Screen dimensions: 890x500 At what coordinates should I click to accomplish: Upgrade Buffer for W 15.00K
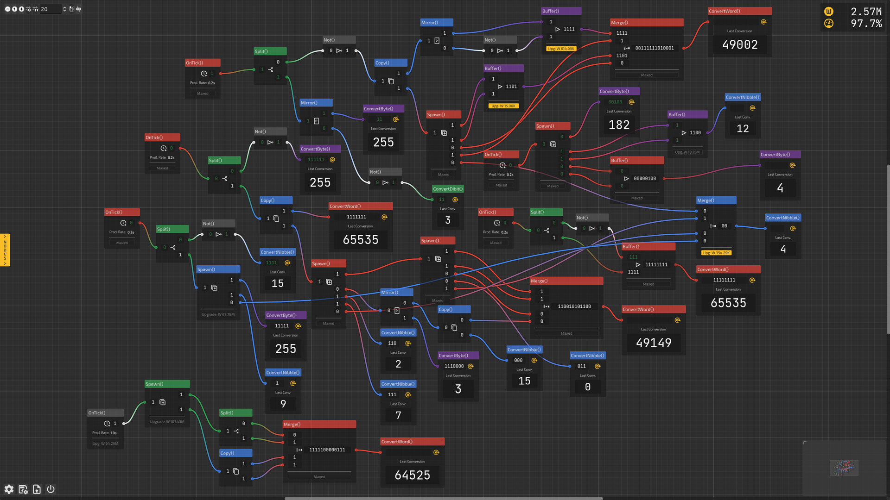pos(503,106)
